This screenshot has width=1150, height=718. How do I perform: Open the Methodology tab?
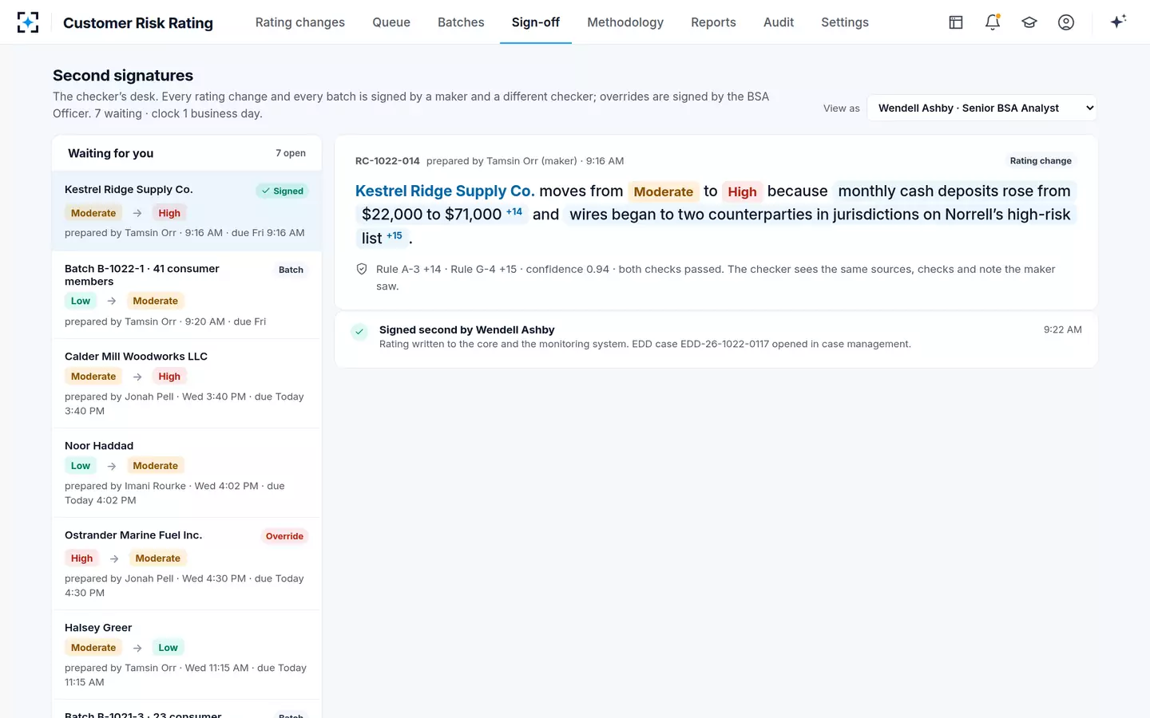click(625, 22)
